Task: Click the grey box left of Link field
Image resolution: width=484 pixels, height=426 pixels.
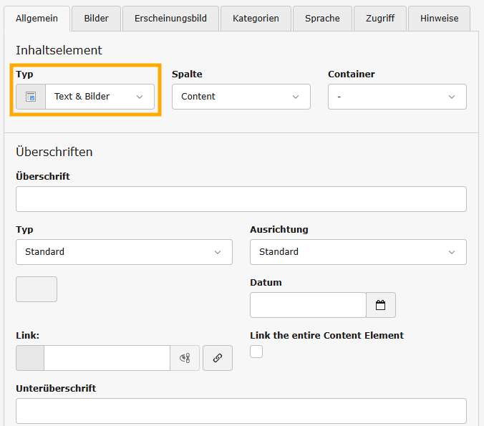Action: [30, 358]
